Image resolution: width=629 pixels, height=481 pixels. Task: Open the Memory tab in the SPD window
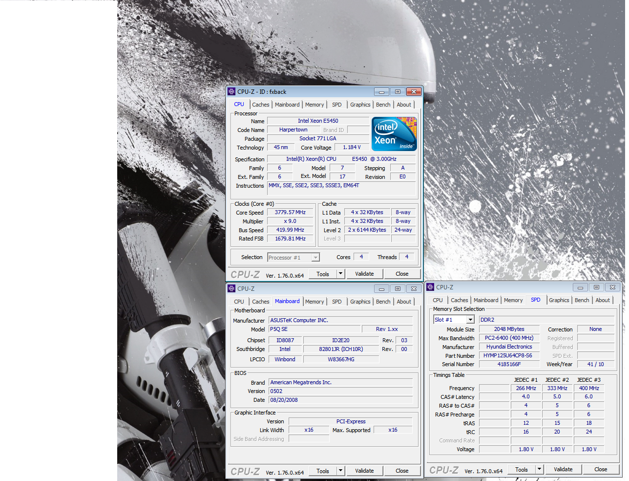[513, 300]
